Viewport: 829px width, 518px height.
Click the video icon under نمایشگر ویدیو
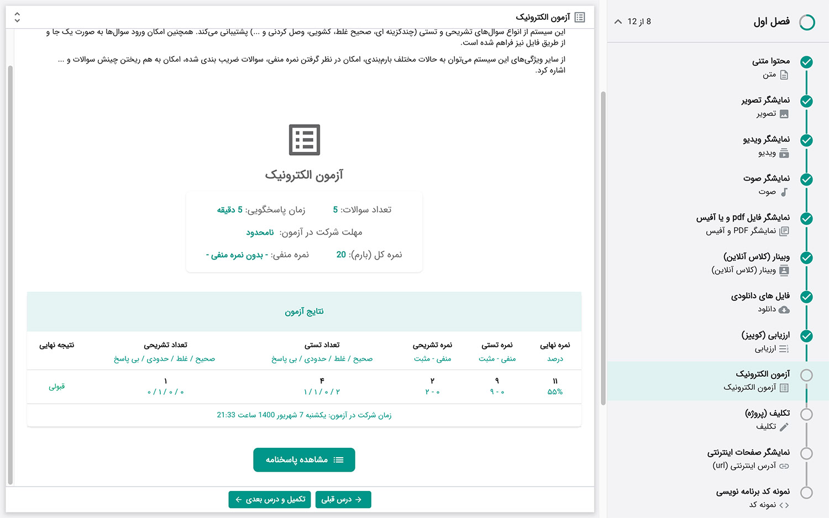tap(784, 154)
